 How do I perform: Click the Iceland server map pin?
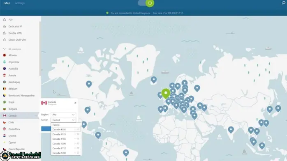pos(154,80)
